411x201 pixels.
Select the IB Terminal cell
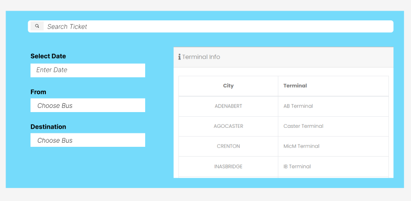pyautogui.click(x=333, y=167)
